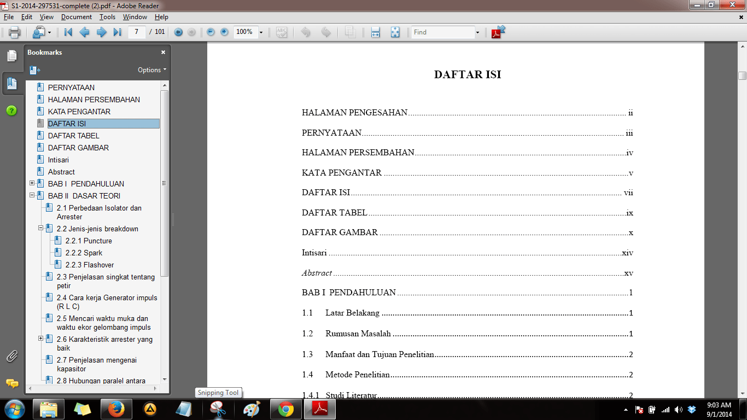Collapse the BAB II DASAR TEORI bookmark

32,196
